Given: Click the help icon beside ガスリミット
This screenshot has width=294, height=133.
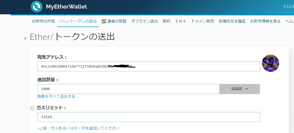Looking at the screenshot, I should point(33,108).
